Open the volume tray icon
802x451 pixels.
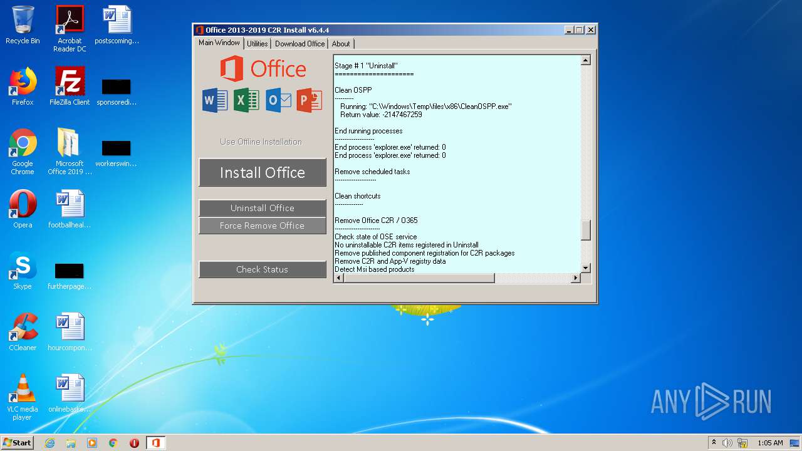point(727,443)
